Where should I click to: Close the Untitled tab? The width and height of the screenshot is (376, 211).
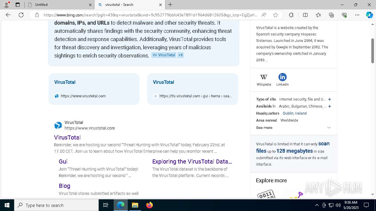[x=90, y=5]
